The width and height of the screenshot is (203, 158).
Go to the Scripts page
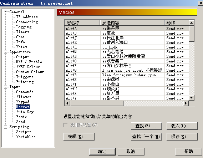(24, 132)
